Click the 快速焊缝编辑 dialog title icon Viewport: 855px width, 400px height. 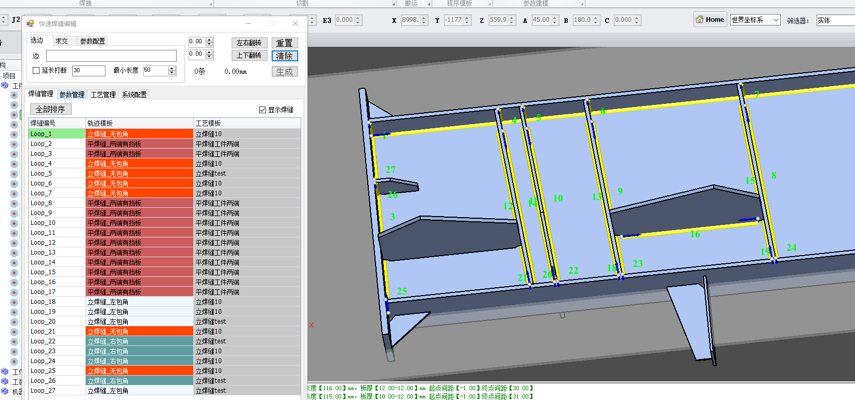coord(30,23)
